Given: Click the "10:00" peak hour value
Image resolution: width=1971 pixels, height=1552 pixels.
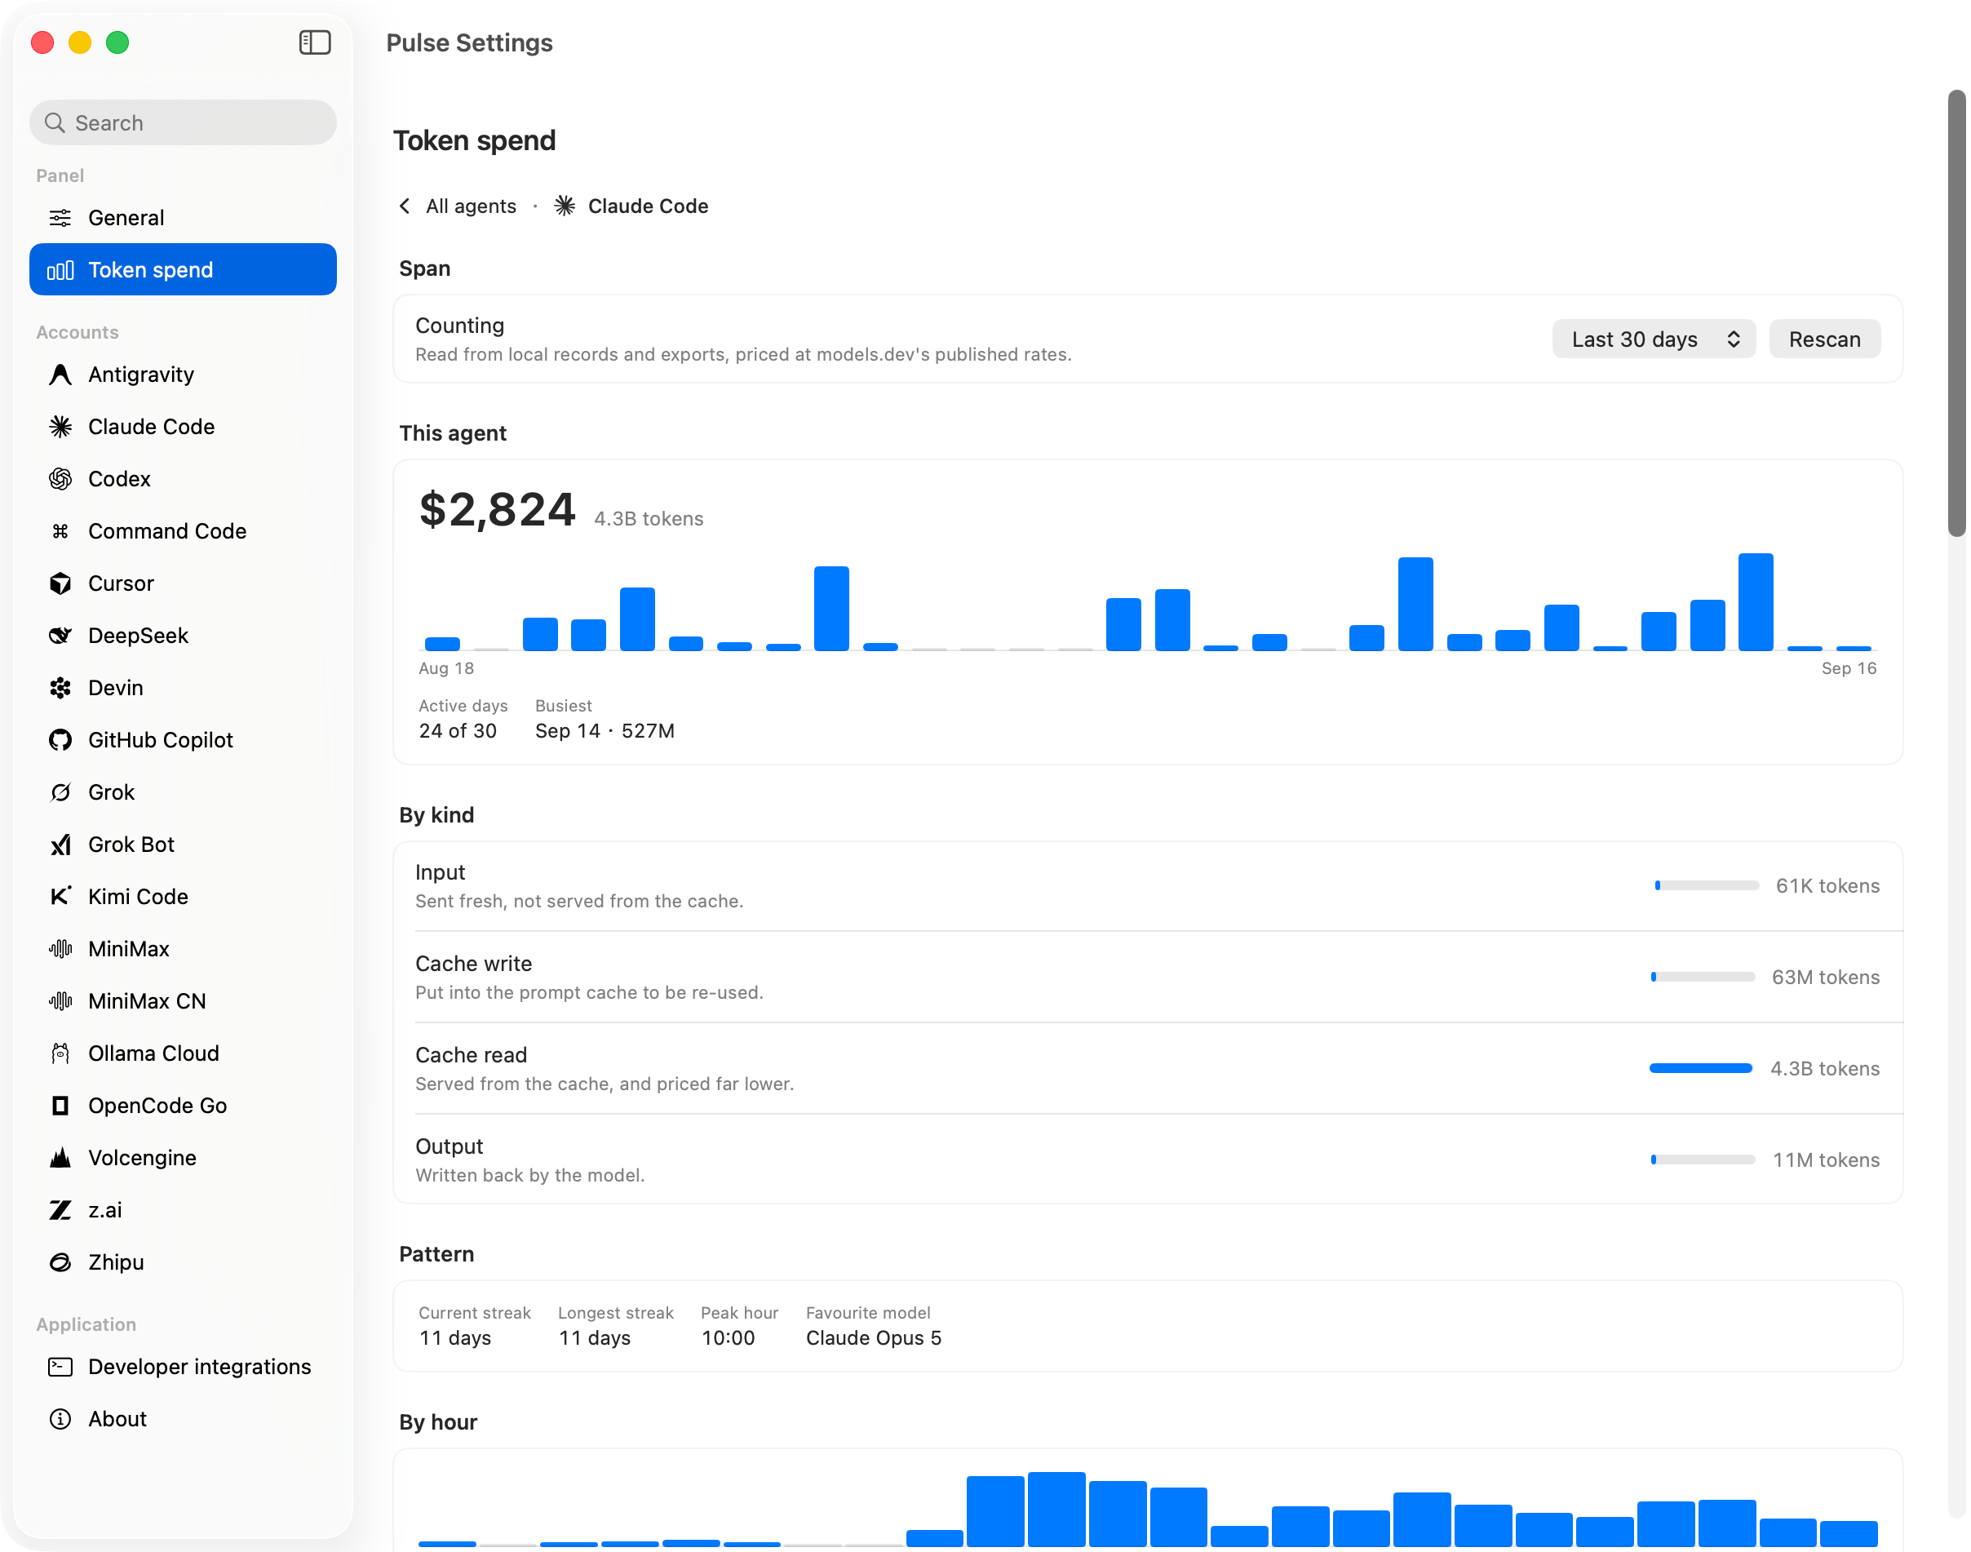Looking at the screenshot, I should tap(728, 1337).
